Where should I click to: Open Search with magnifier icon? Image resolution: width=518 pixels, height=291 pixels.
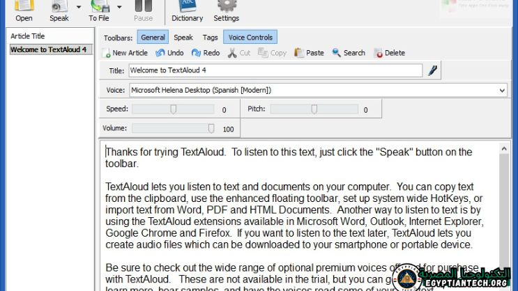[x=349, y=53]
